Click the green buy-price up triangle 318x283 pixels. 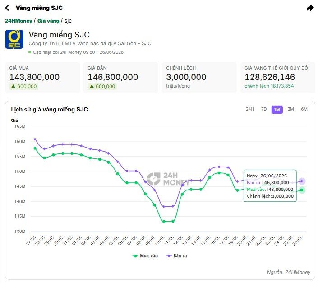(x=14, y=86)
